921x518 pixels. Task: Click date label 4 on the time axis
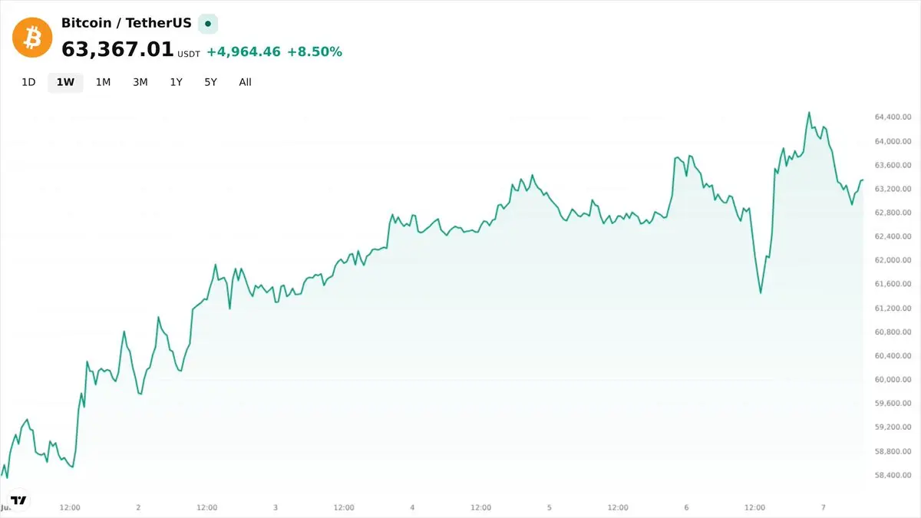(x=412, y=507)
